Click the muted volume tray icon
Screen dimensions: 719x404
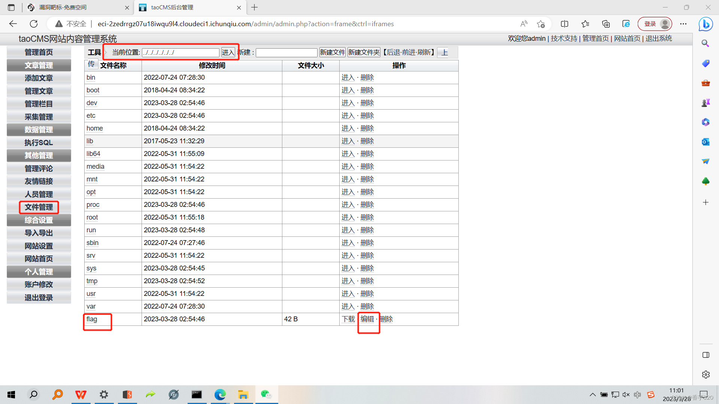tap(626, 395)
